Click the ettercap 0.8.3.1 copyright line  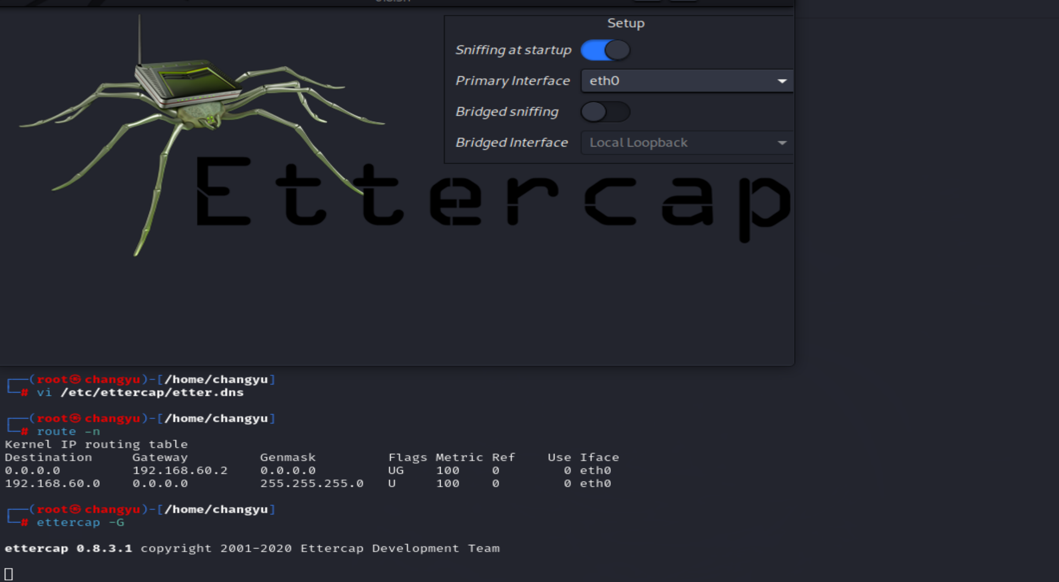coord(252,548)
